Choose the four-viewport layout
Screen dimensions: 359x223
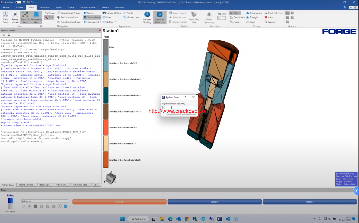(x=292, y=13)
